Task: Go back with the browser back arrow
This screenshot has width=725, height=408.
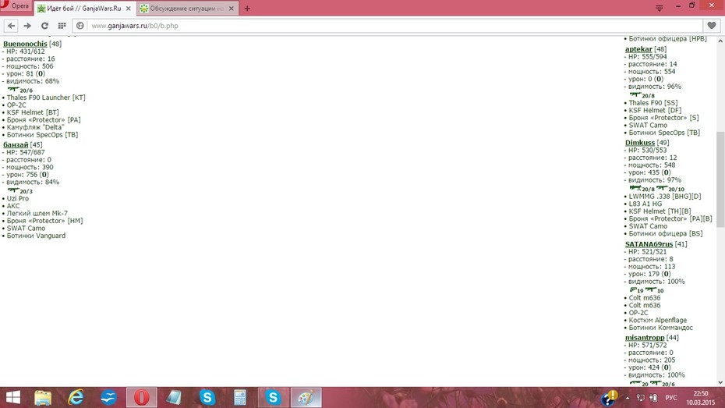Action: [x=12, y=26]
